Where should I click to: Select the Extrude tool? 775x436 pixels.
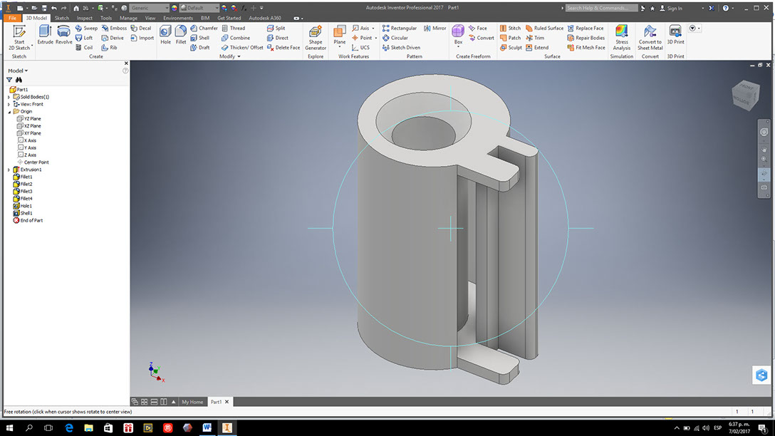pos(45,35)
